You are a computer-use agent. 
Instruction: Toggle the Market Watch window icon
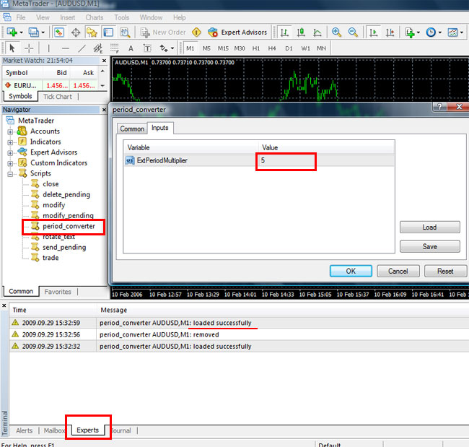point(59,32)
